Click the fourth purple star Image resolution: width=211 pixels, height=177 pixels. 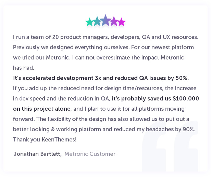[x=114, y=21]
